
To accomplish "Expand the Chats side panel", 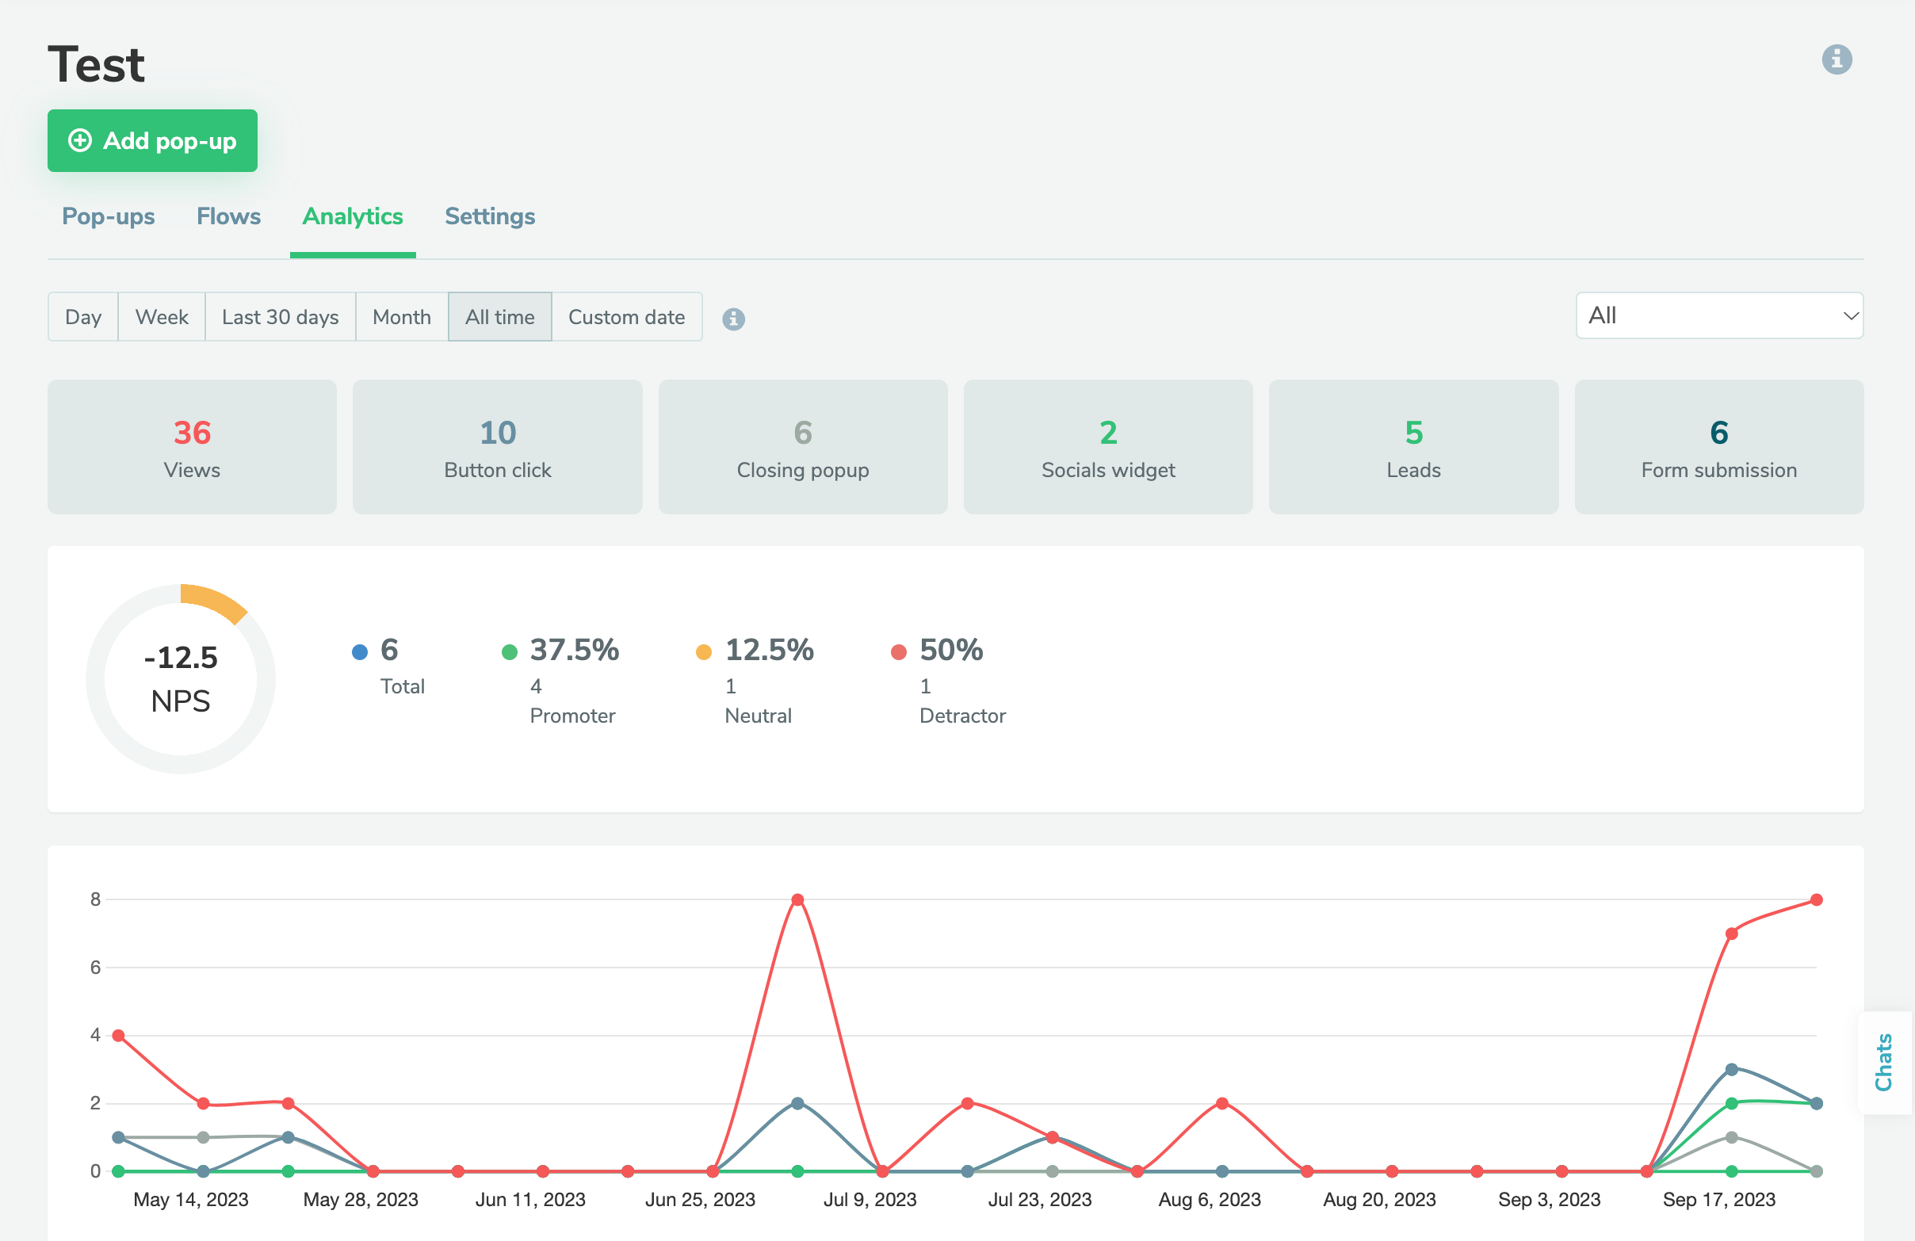I will tap(1884, 1063).
